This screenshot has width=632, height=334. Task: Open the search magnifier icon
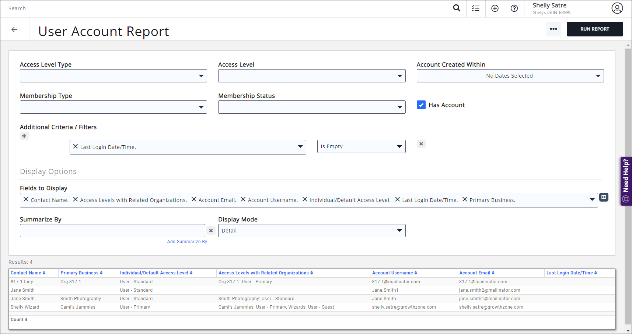click(457, 8)
